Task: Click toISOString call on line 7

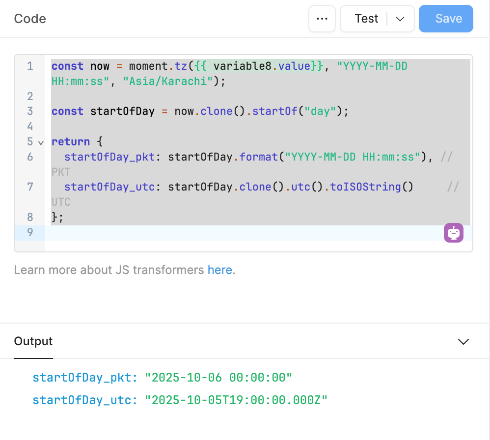Action: click(x=371, y=187)
